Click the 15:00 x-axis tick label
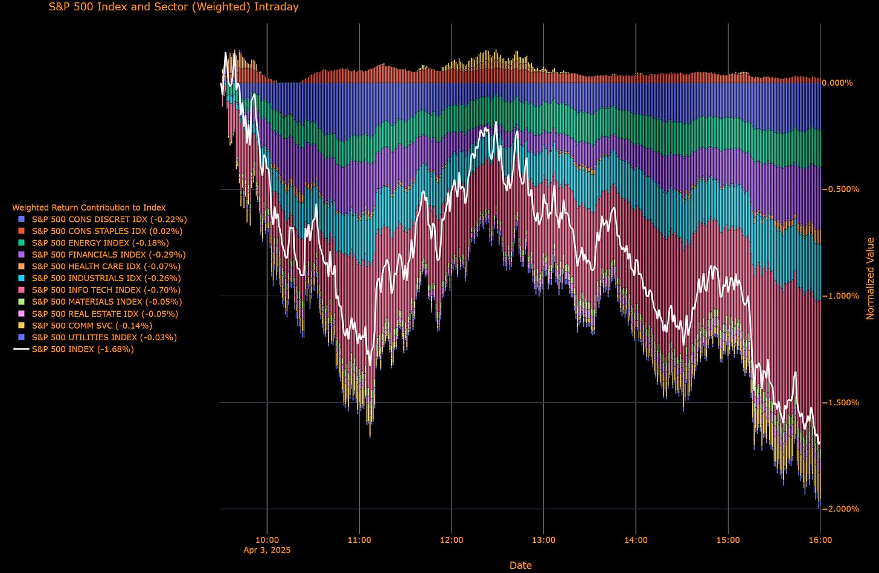This screenshot has width=879, height=573. 728,540
